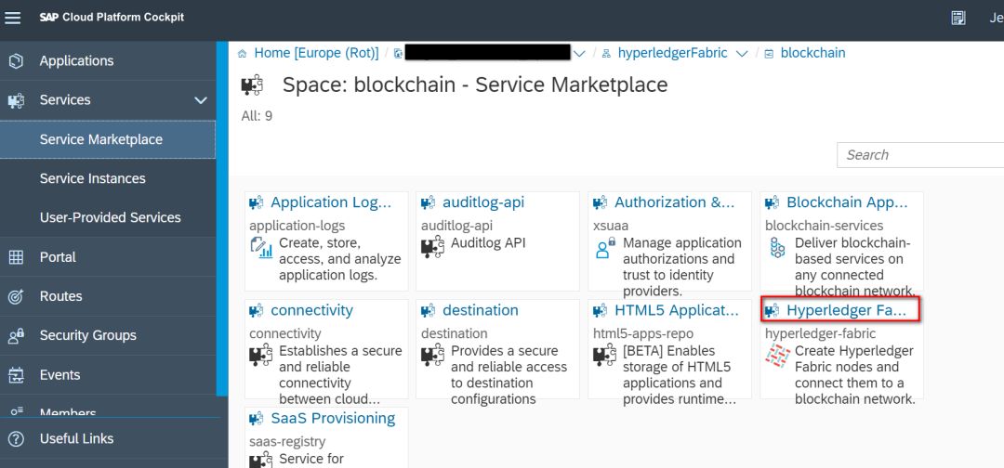The height and width of the screenshot is (468, 1004).
Task: Click the 'hyperledger-fabric' service name text
Action: pos(820,333)
